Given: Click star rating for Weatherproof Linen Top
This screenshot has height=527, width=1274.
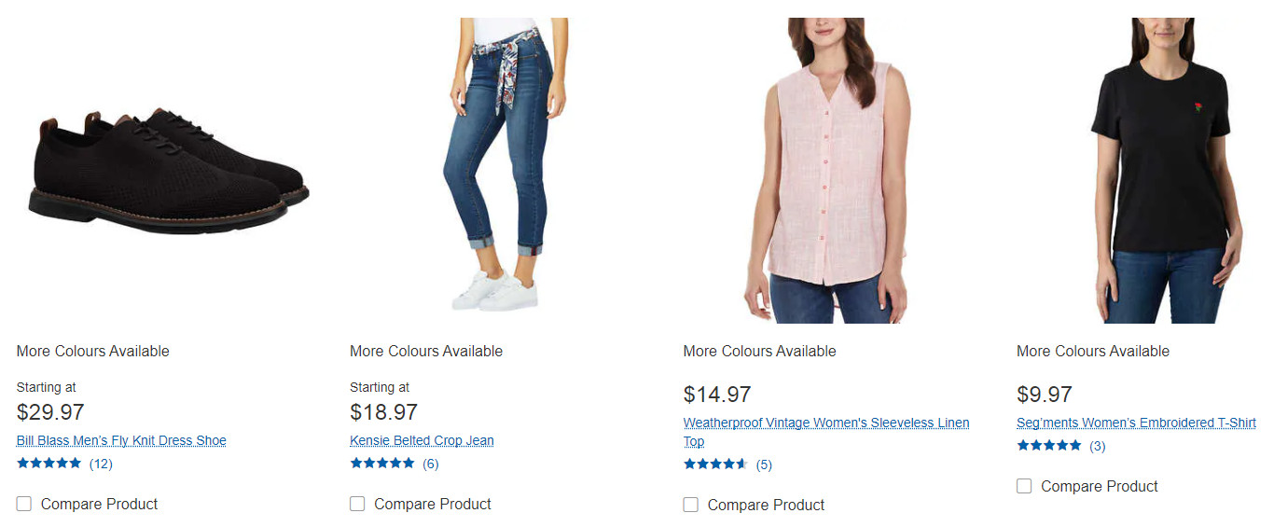Looking at the screenshot, I should point(715,465).
